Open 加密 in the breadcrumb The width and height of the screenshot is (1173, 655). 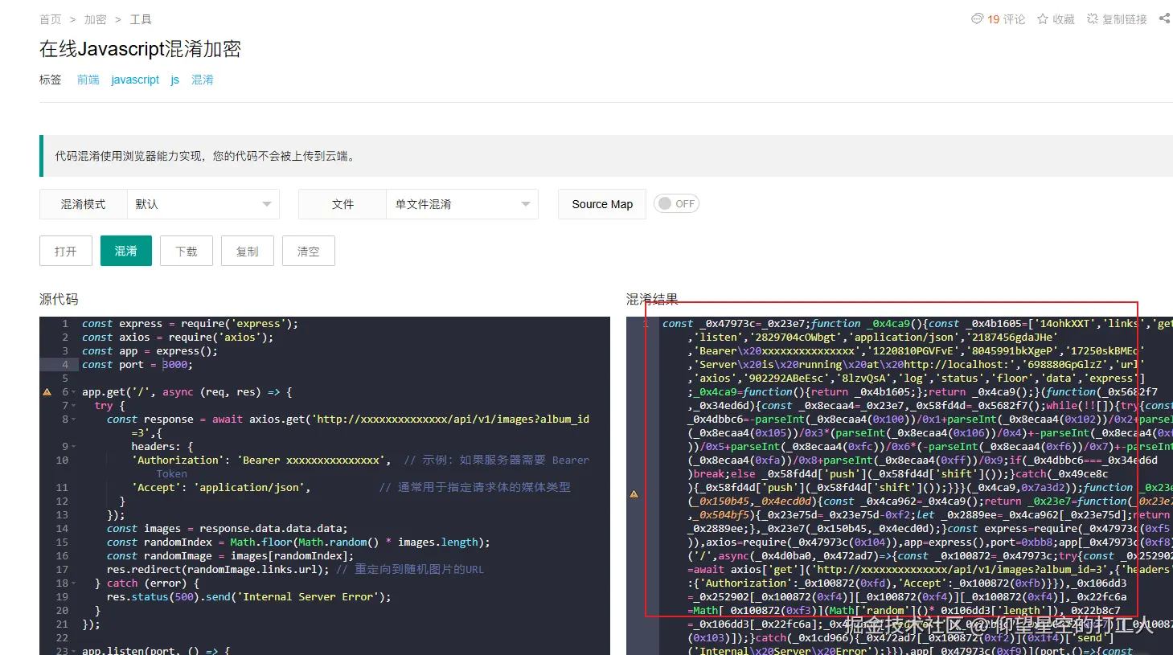(x=95, y=19)
